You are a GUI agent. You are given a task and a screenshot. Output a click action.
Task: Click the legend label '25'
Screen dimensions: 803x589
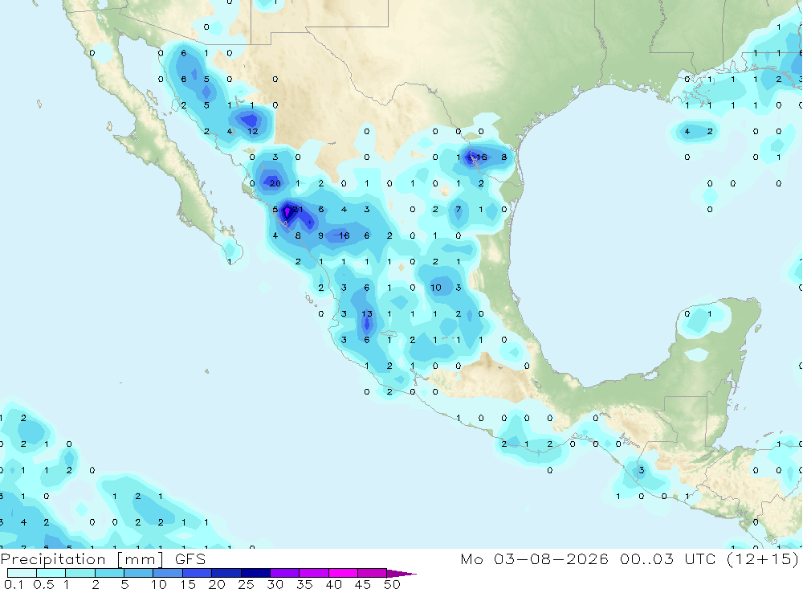coord(246,584)
